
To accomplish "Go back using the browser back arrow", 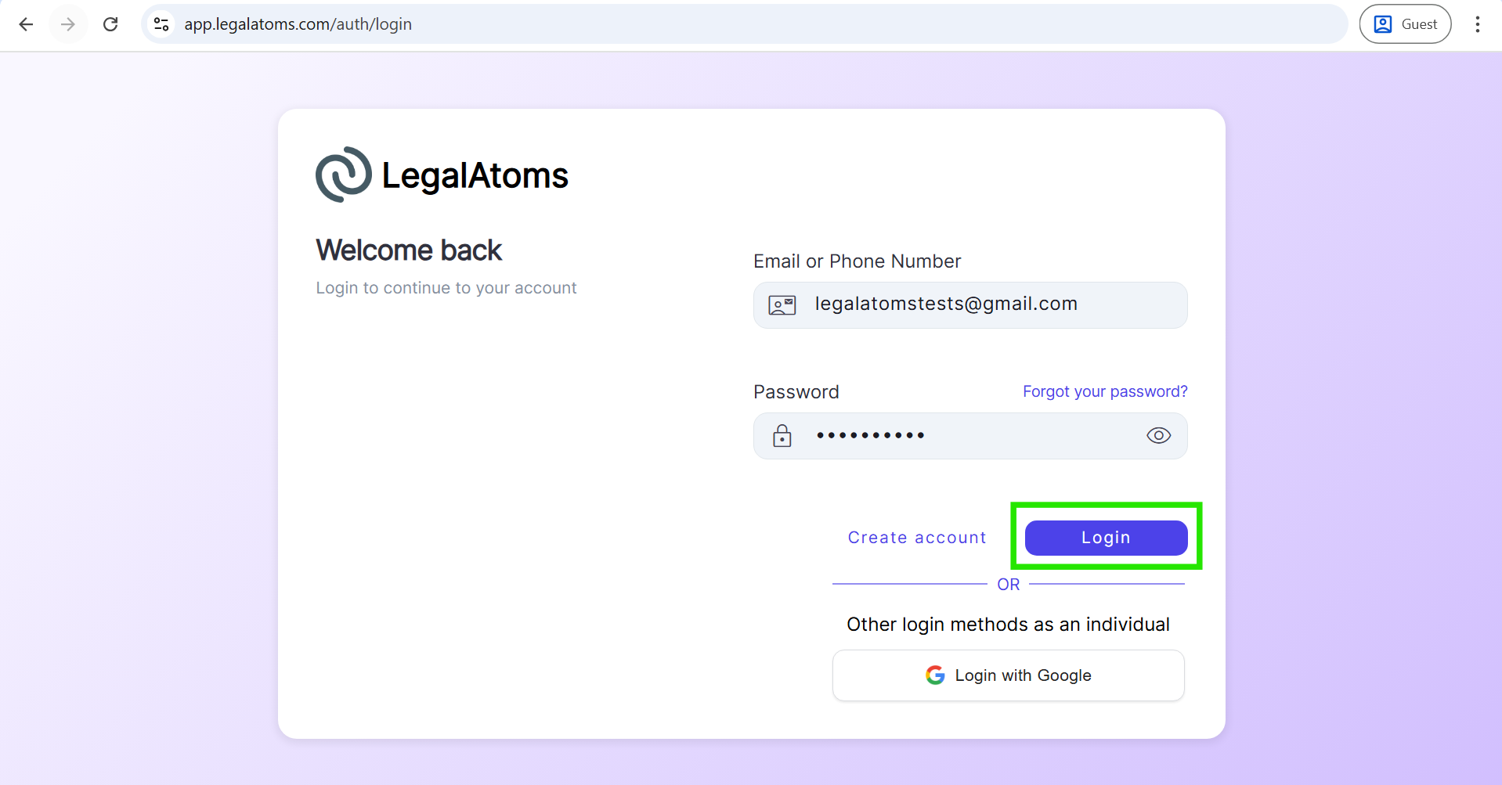I will point(26,24).
